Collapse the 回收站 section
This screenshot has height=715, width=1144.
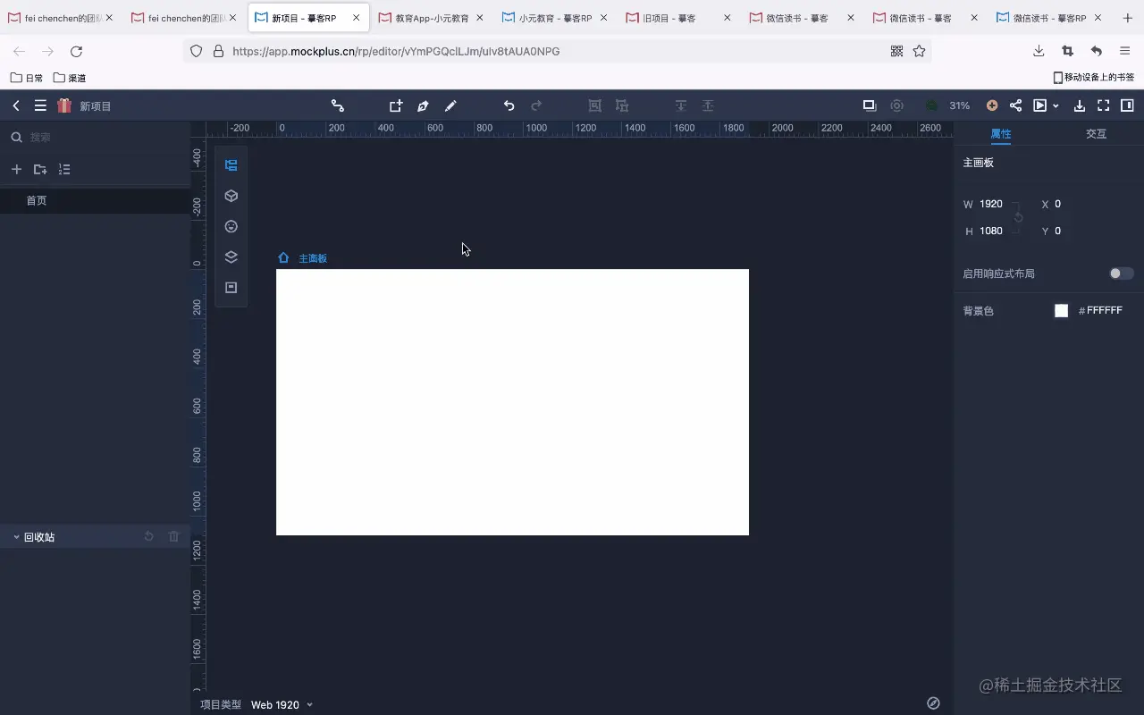click(x=16, y=537)
